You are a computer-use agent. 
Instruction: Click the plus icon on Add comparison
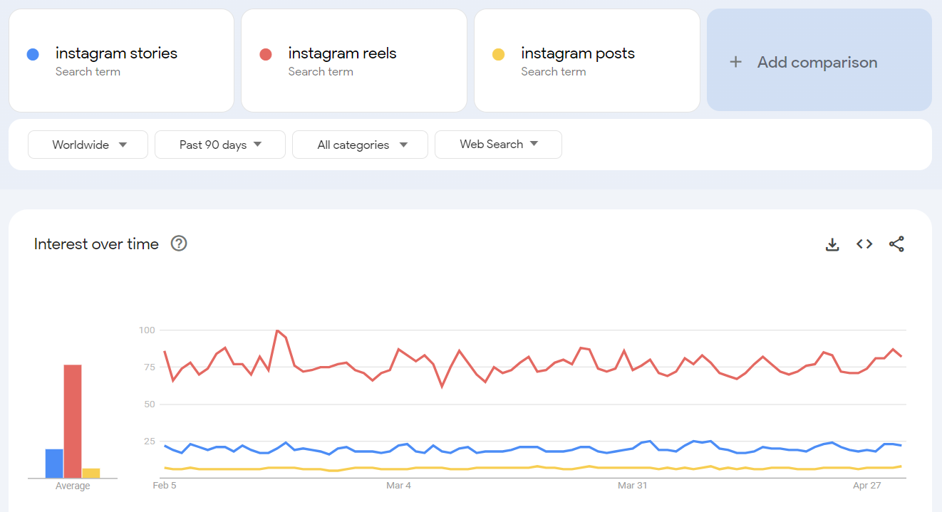click(735, 61)
